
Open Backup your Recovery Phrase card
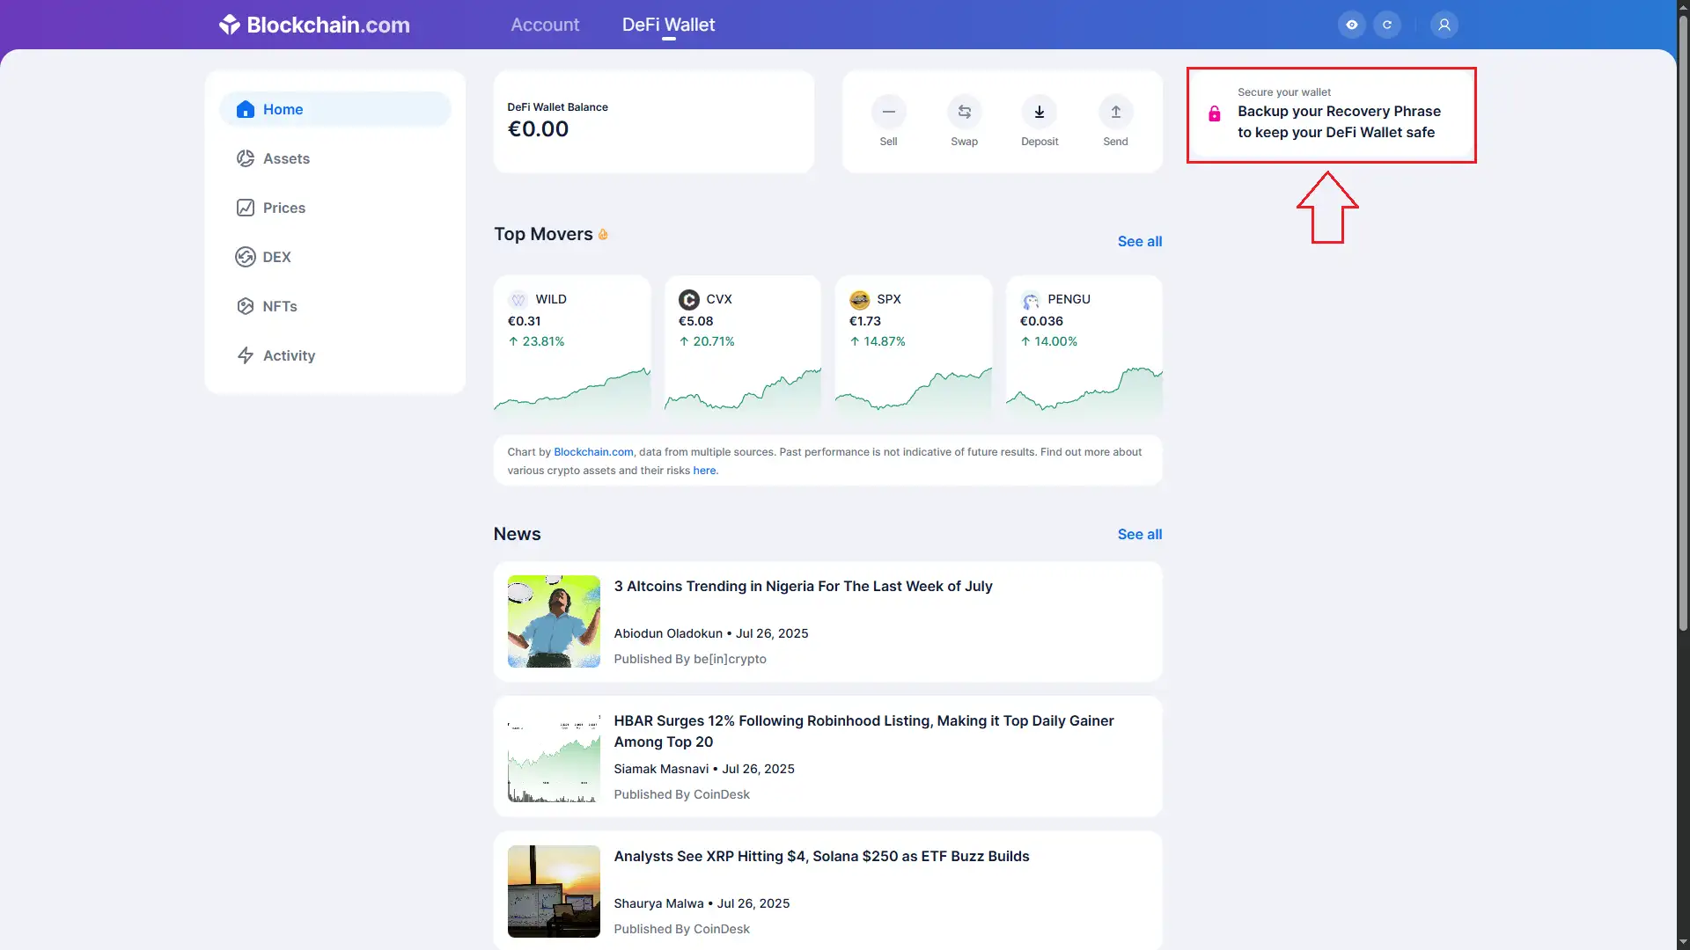pyautogui.click(x=1331, y=115)
